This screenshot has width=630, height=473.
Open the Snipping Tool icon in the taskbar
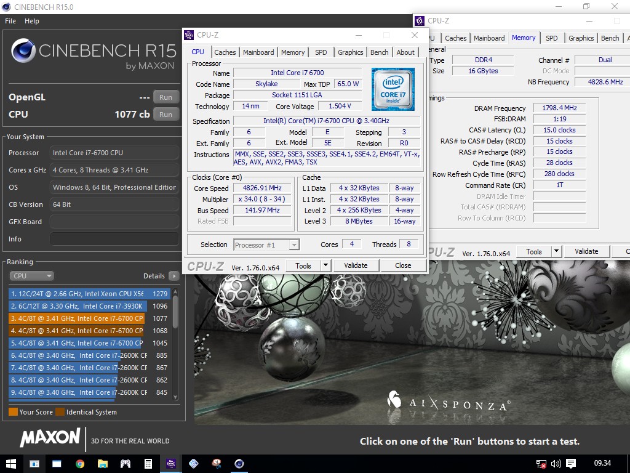[x=217, y=464]
